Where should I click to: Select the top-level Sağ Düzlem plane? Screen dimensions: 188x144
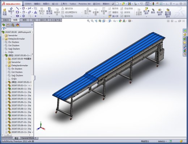click(x=14, y=49)
